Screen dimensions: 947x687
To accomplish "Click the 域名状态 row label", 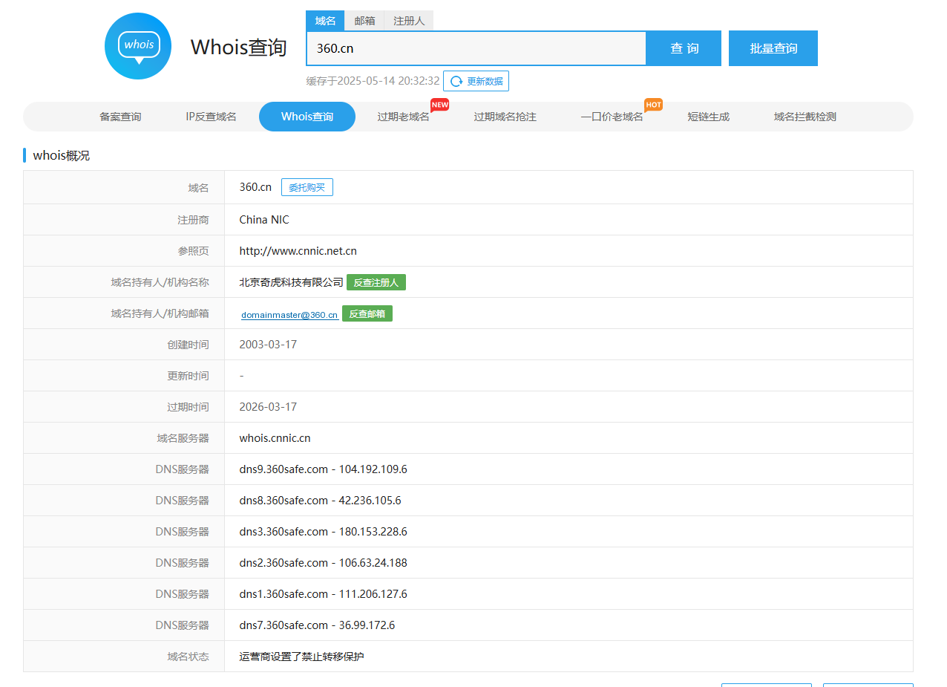I will click(188, 657).
